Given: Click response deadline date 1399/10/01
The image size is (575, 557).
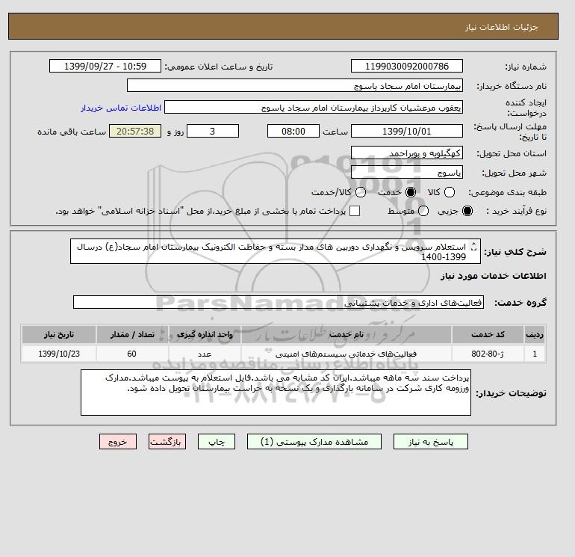Looking at the screenshot, I should (407, 131).
